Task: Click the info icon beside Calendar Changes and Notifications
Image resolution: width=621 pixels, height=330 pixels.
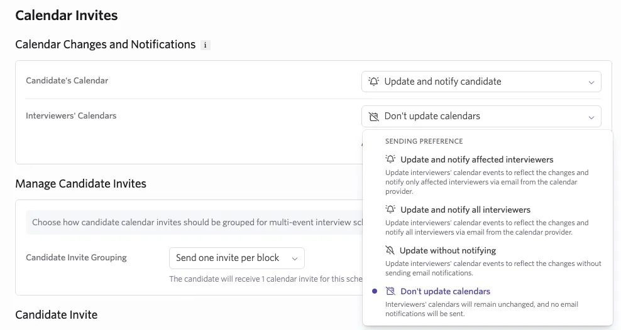Action: pyautogui.click(x=205, y=45)
